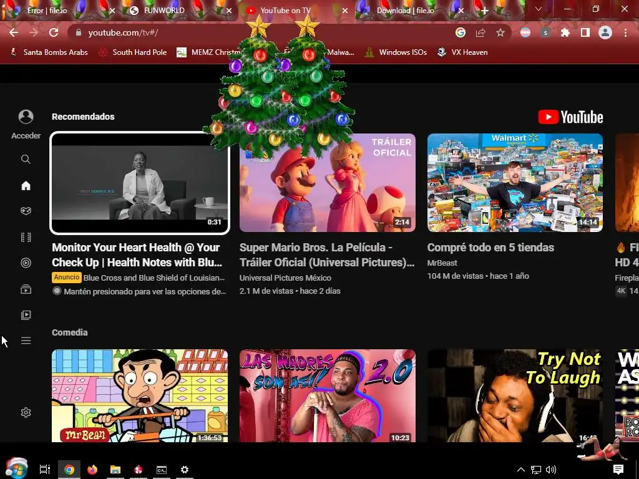Open Windows ISOs bookmark
Image resolution: width=639 pixels, height=479 pixels.
click(x=396, y=52)
